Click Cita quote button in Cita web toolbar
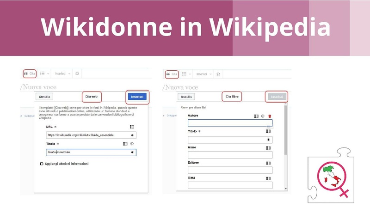 (x=30, y=73)
